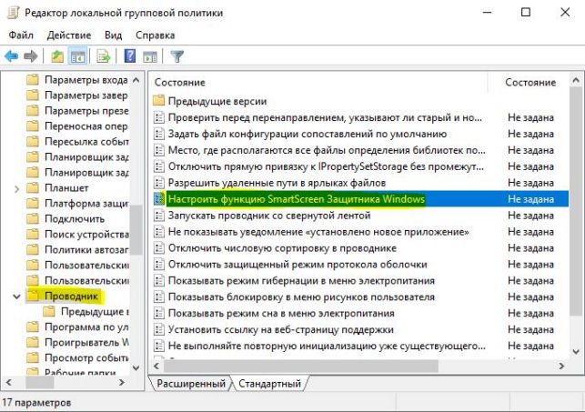Screen dimensions: 585x412
Task: Click folder icon next to Параметры входа
Action: [x=33, y=79]
